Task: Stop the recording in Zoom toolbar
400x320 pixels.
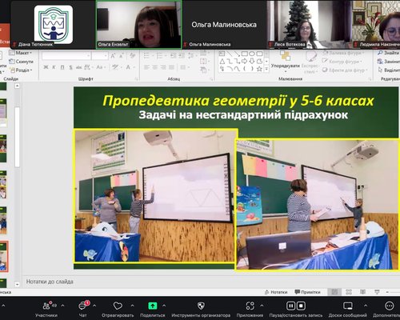Action: pos(301,306)
